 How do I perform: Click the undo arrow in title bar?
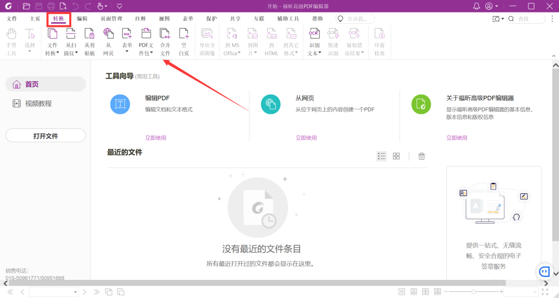pyautogui.click(x=75, y=6)
